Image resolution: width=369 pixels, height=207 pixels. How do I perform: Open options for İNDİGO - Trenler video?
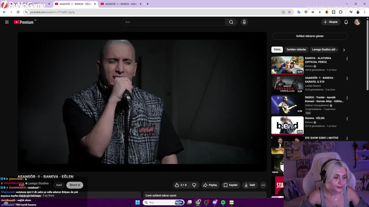[x=347, y=98]
